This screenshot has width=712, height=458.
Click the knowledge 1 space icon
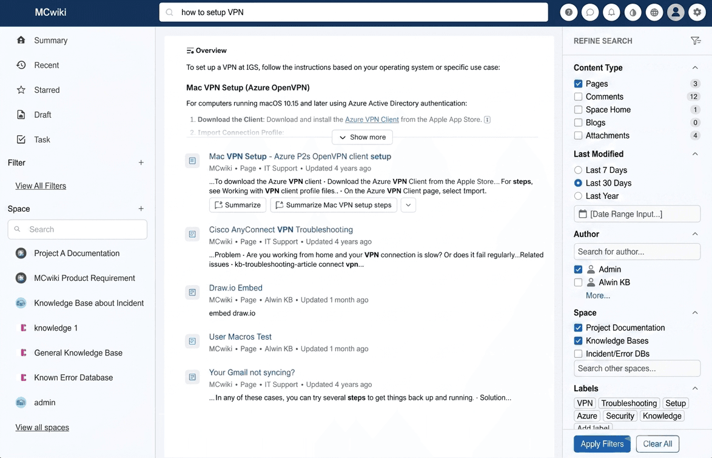click(x=23, y=328)
